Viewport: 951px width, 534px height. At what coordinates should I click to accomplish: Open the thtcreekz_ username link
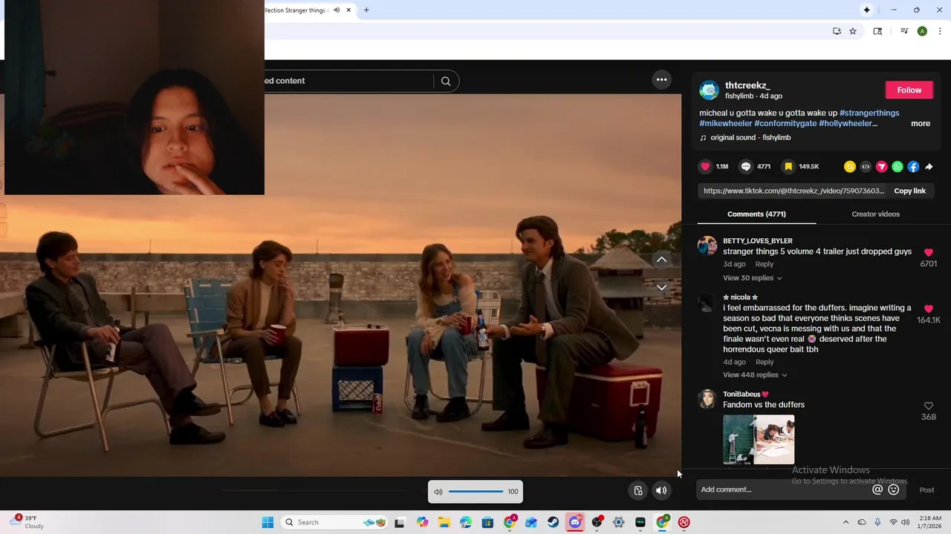tap(747, 85)
